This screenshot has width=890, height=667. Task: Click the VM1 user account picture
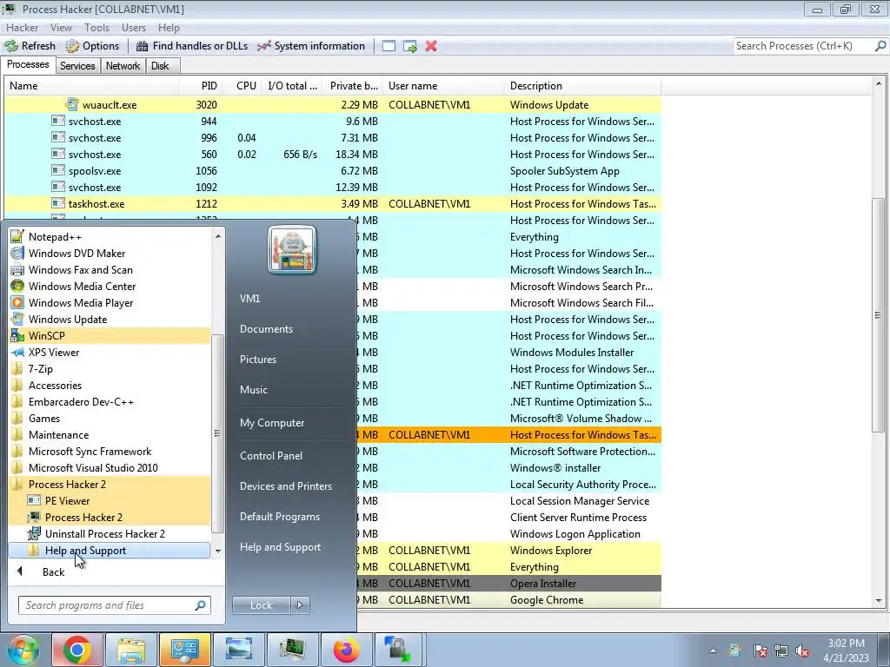click(292, 249)
